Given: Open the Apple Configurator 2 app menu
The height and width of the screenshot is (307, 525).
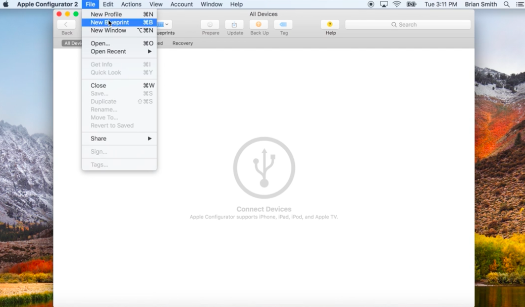Looking at the screenshot, I should pos(47,5).
